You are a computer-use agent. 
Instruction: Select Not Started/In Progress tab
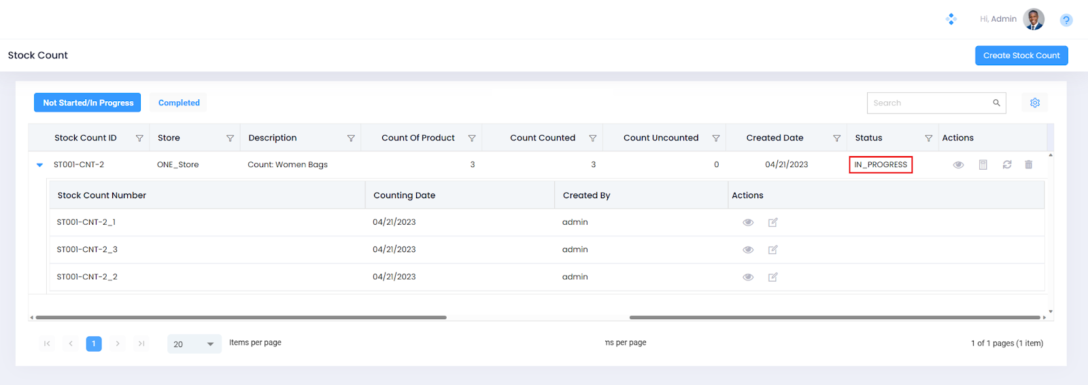tap(88, 103)
